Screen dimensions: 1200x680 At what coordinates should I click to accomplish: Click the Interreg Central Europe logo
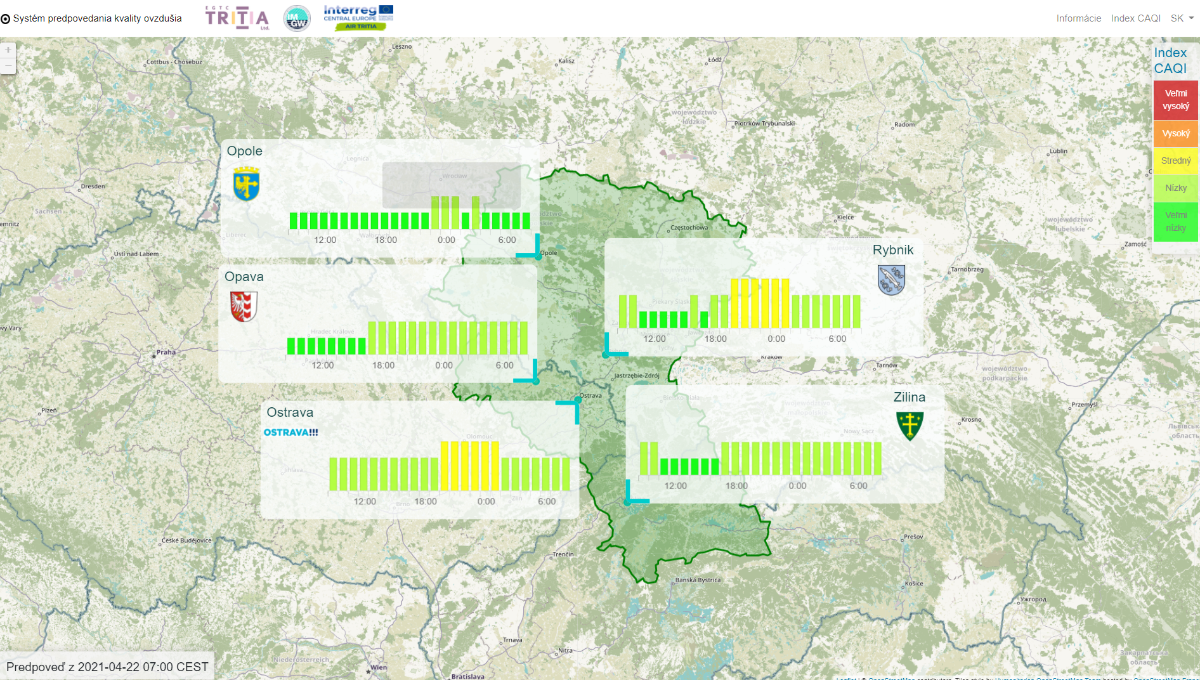[x=358, y=17]
